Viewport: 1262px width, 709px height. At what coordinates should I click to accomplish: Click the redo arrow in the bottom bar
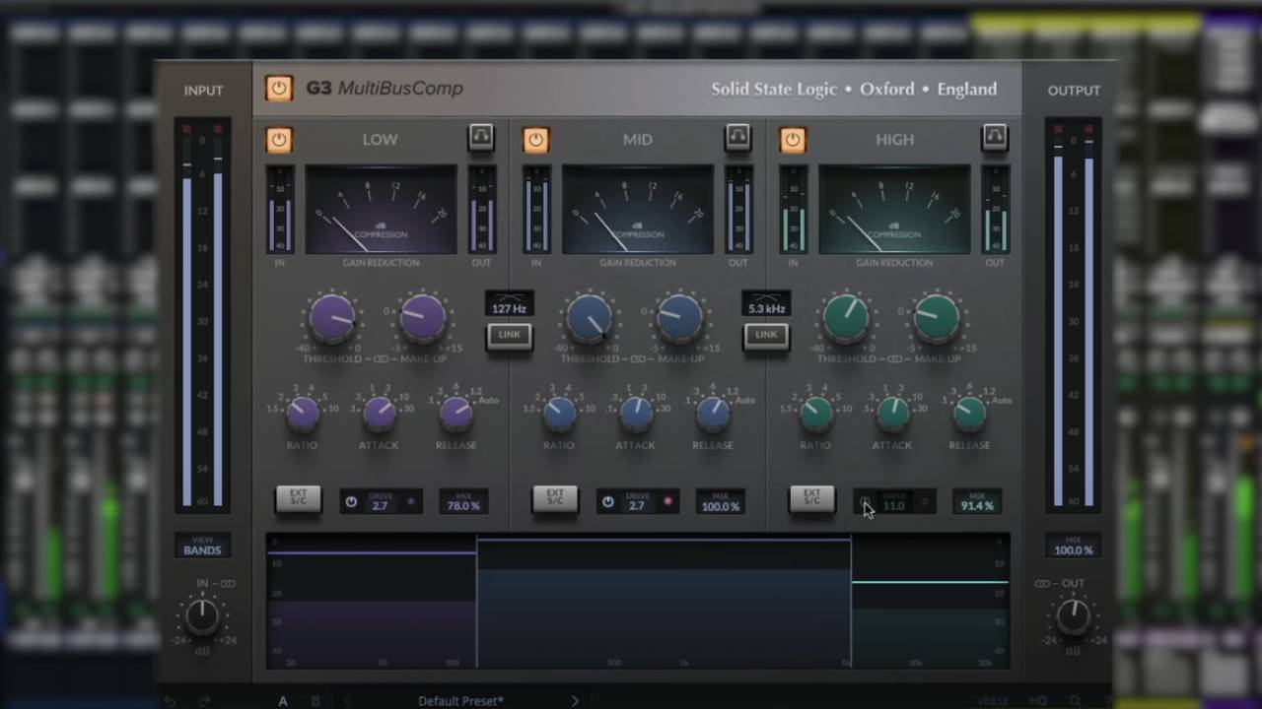(203, 700)
